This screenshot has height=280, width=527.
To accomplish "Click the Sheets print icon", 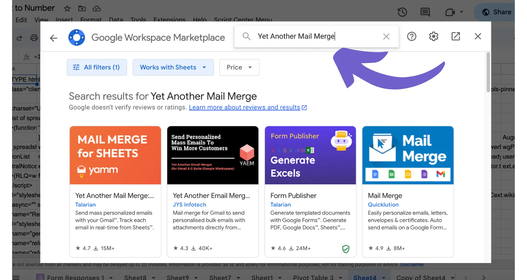I will (x=34, y=38).
